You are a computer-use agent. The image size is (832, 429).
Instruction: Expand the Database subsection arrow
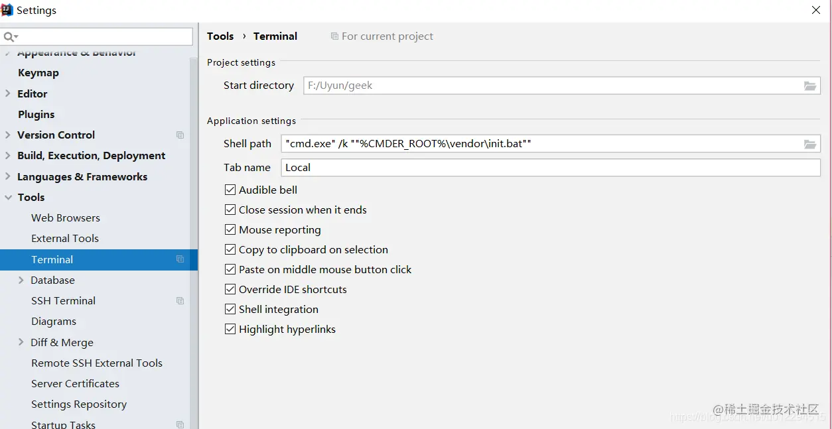pyautogui.click(x=21, y=280)
